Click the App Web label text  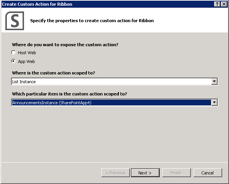click(26, 61)
